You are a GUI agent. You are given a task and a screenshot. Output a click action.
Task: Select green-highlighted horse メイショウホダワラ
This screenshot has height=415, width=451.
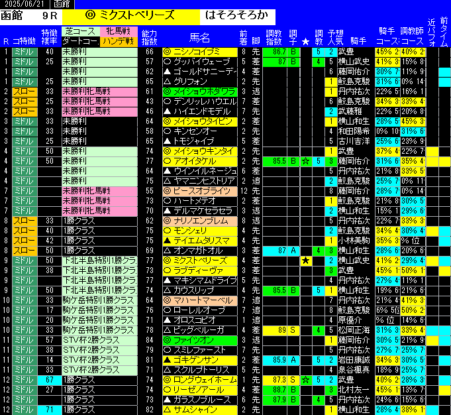200,91
